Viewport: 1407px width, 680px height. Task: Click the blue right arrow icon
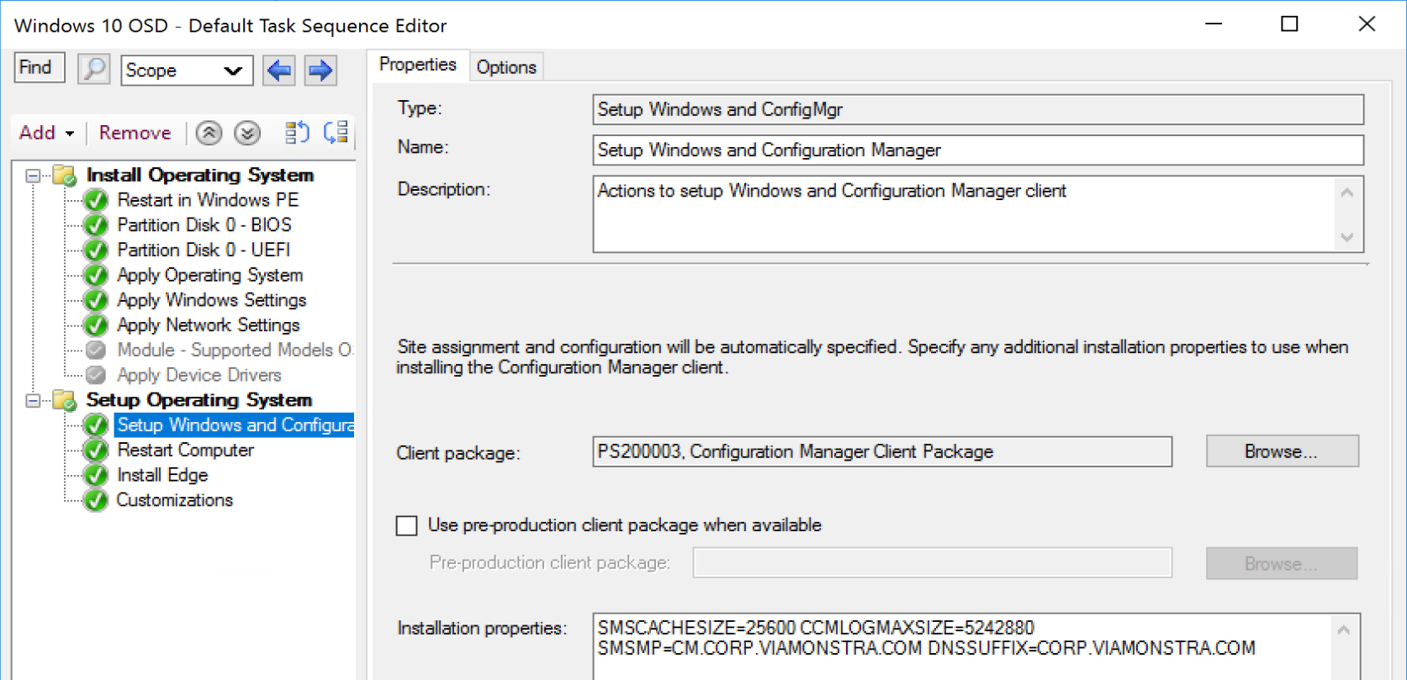320,70
